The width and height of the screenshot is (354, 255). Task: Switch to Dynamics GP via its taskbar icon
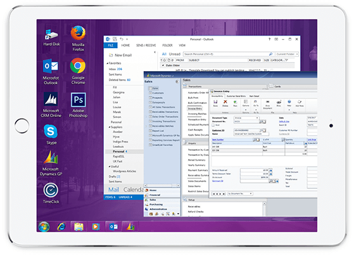tap(130, 226)
